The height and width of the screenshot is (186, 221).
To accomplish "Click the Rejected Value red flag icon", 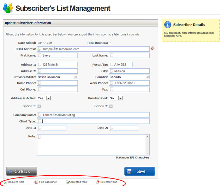I will [x=98, y=182].
